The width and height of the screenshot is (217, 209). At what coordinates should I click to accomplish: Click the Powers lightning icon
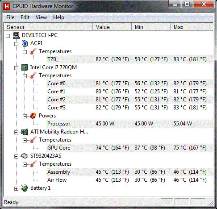coord(33,116)
